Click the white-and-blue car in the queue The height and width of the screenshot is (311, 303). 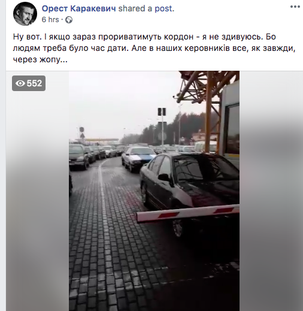coord(138,159)
